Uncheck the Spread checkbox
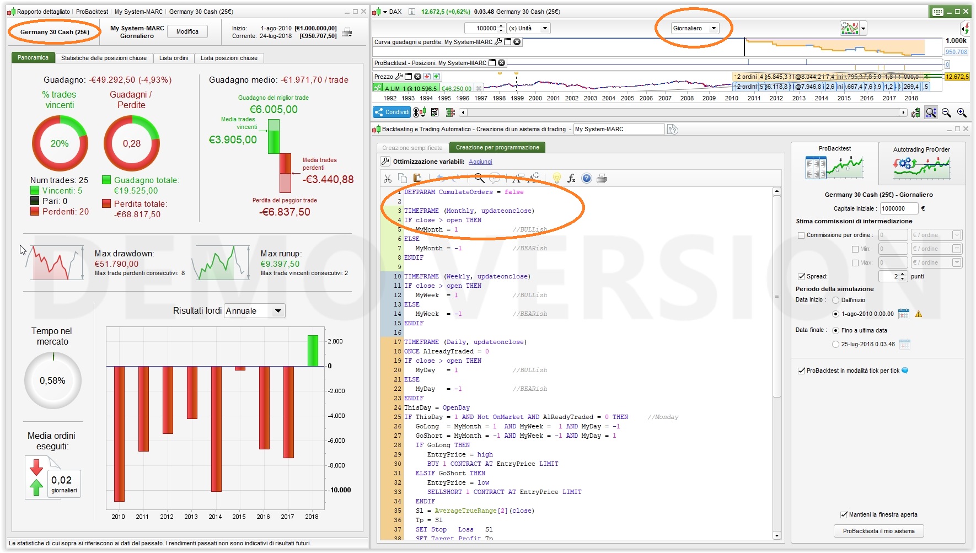 801,276
